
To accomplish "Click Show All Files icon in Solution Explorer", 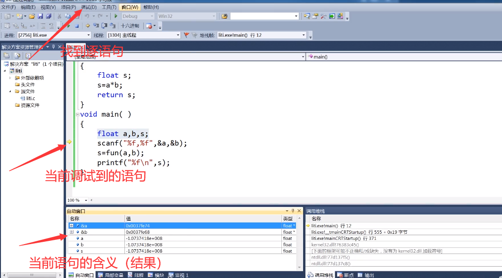I will click(x=17, y=56).
